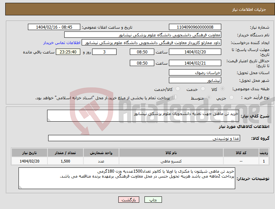Click the response deadline time 08:50 field
Screen dimensions: 275x209
tap(142, 52)
